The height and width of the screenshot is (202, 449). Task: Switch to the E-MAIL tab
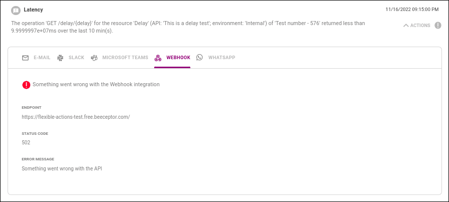coord(42,58)
